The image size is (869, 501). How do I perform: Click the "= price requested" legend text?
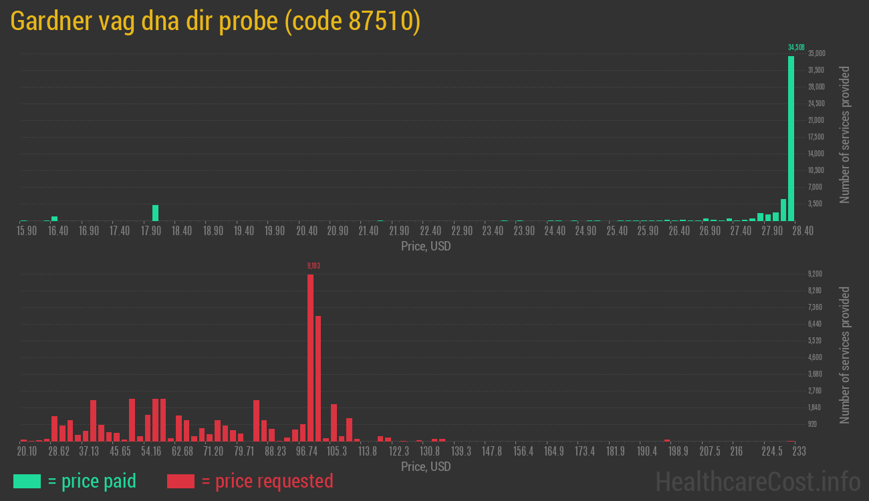[267, 481]
